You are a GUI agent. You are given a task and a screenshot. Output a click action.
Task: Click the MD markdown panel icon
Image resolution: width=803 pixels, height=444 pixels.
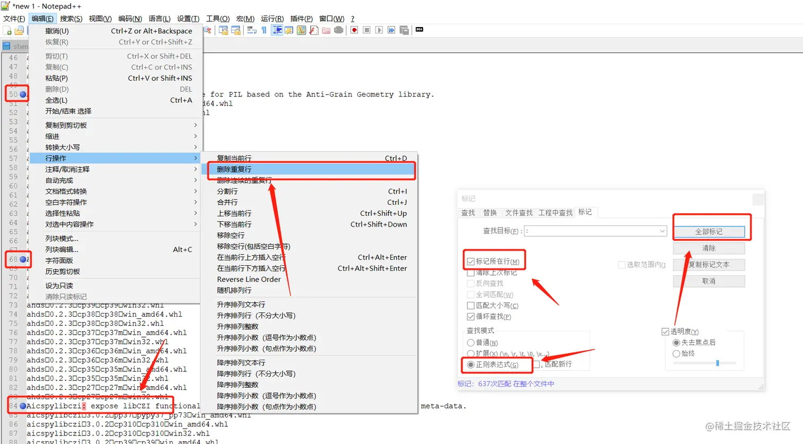click(420, 30)
